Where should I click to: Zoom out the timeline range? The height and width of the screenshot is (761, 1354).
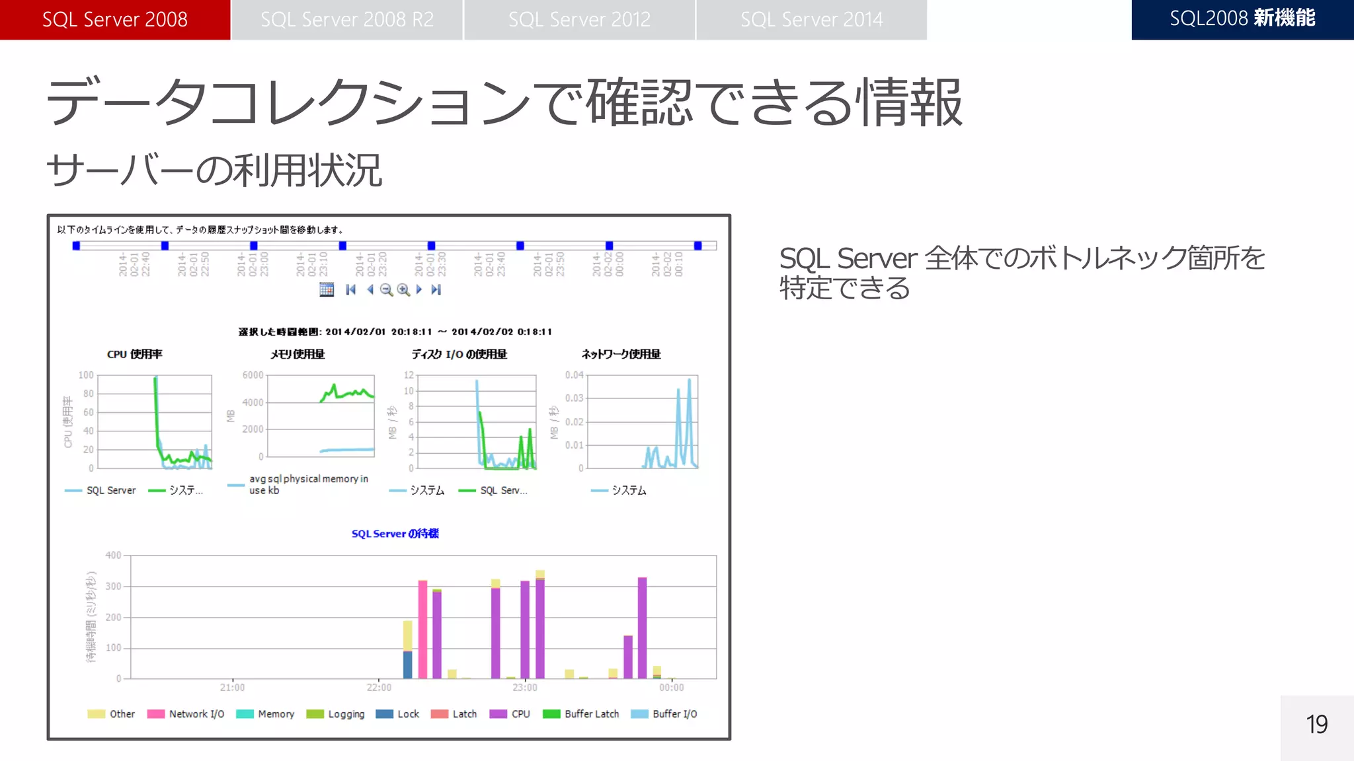coord(386,289)
